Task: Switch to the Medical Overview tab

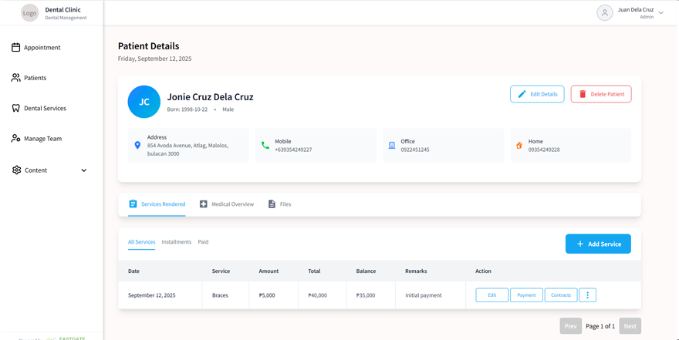Action: click(226, 204)
